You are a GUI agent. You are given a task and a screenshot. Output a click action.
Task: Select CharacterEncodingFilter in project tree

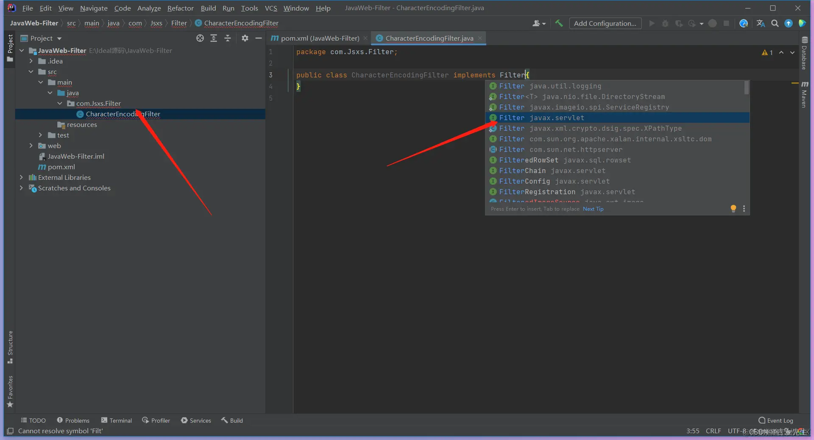(123, 114)
